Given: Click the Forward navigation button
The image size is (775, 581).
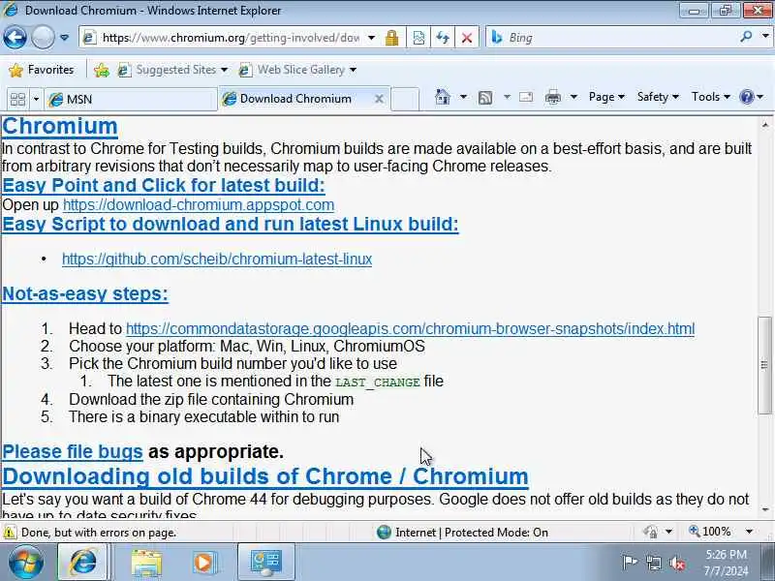Looking at the screenshot, I should 43,38.
